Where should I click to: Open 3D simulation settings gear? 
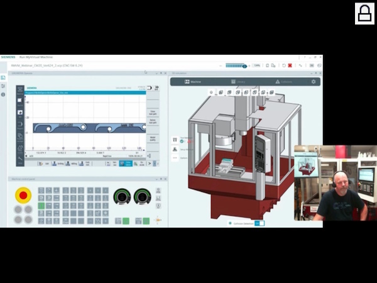point(314,82)
